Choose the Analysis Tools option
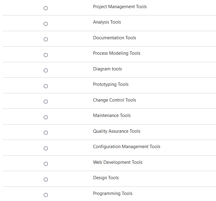216x201 pixels. [x=46, y=24]
